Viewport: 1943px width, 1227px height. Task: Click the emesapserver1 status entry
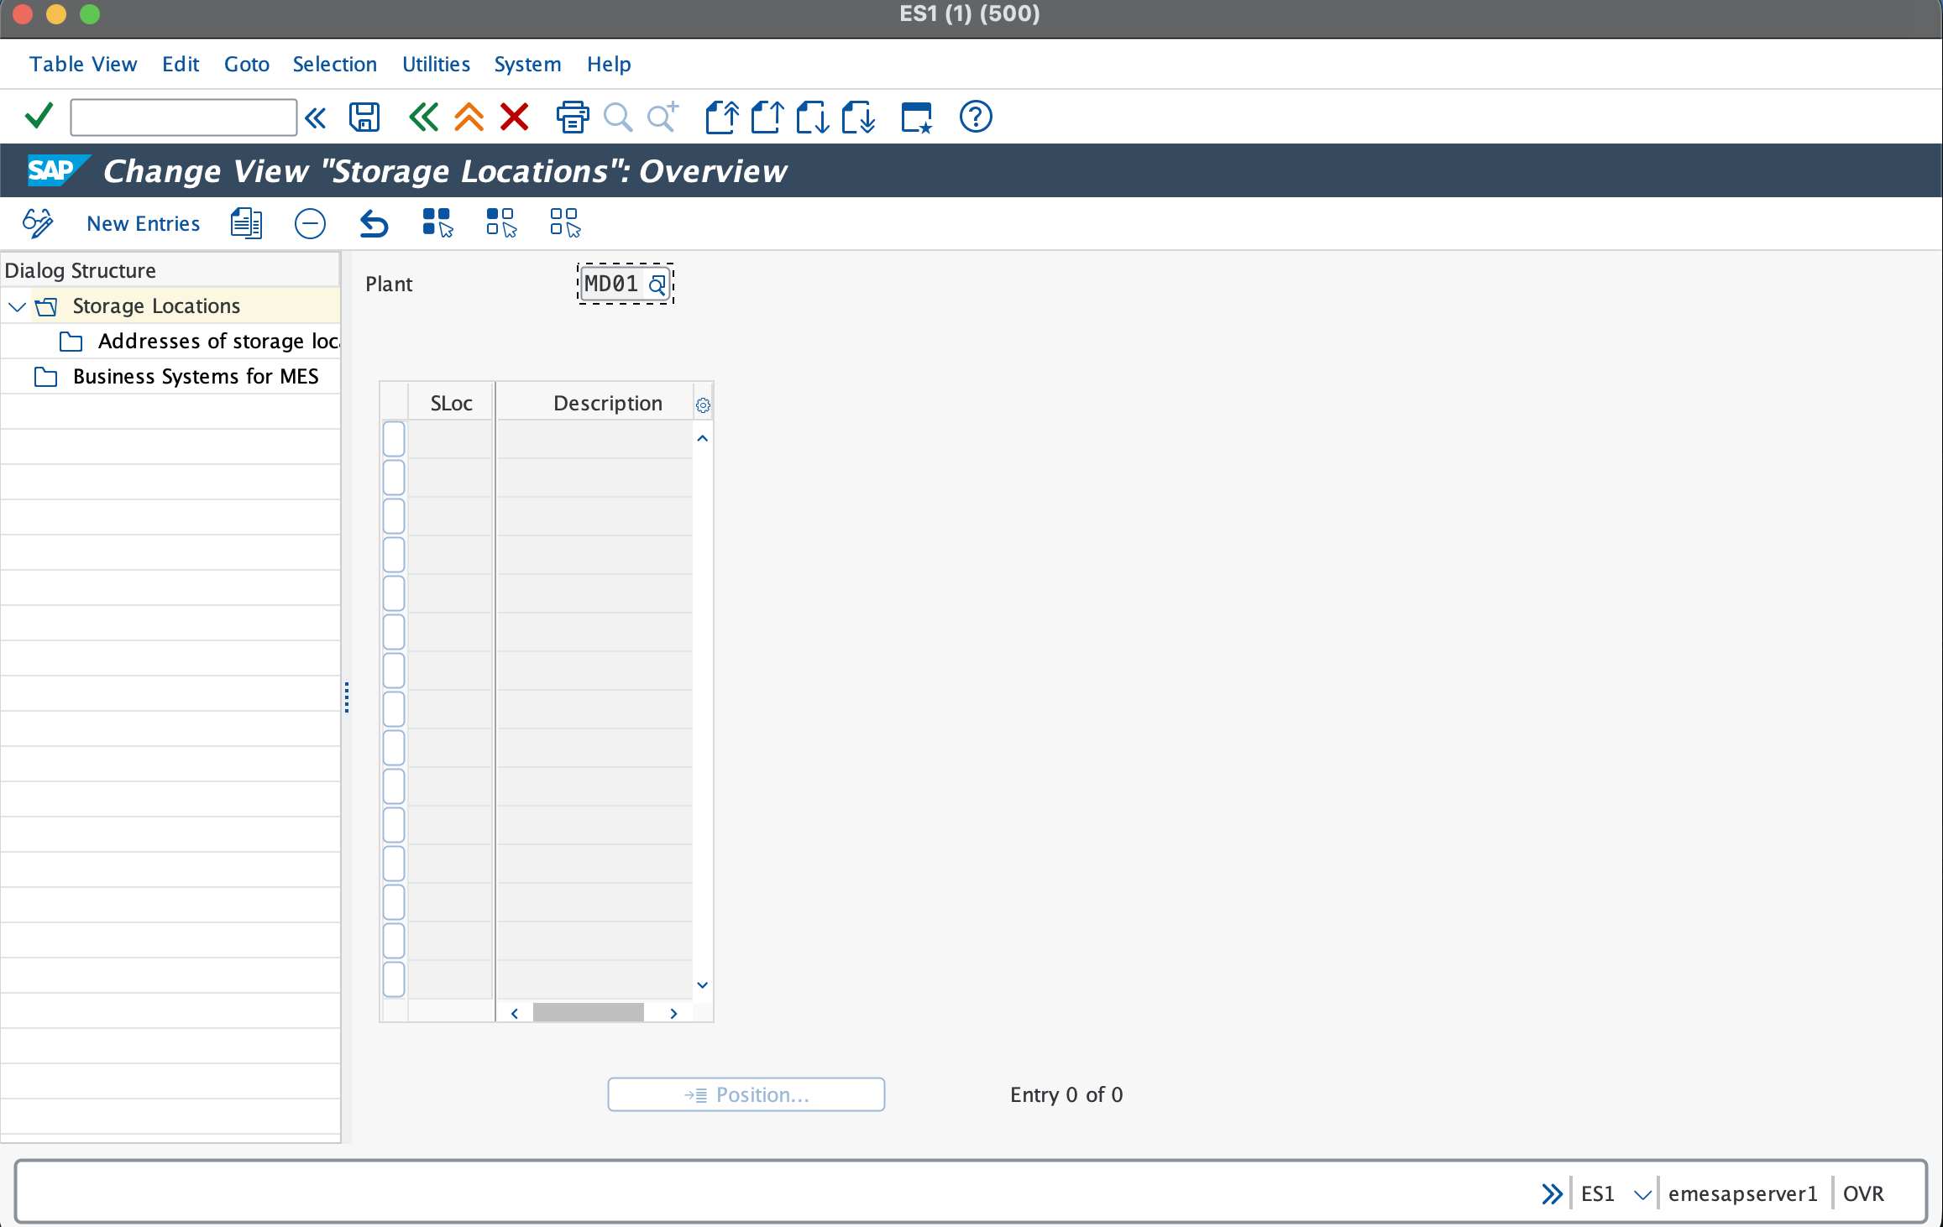click(x=1743, y=1193)
